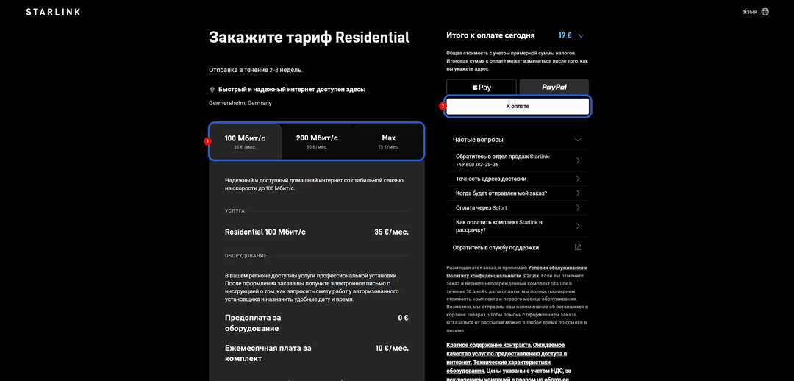Select the 100 Мбит/с plan tab
The width and height of the screenshot is (794, 381).
coord(245,141)
